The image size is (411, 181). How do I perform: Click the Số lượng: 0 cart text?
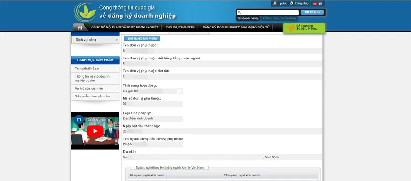pos(305,26)
